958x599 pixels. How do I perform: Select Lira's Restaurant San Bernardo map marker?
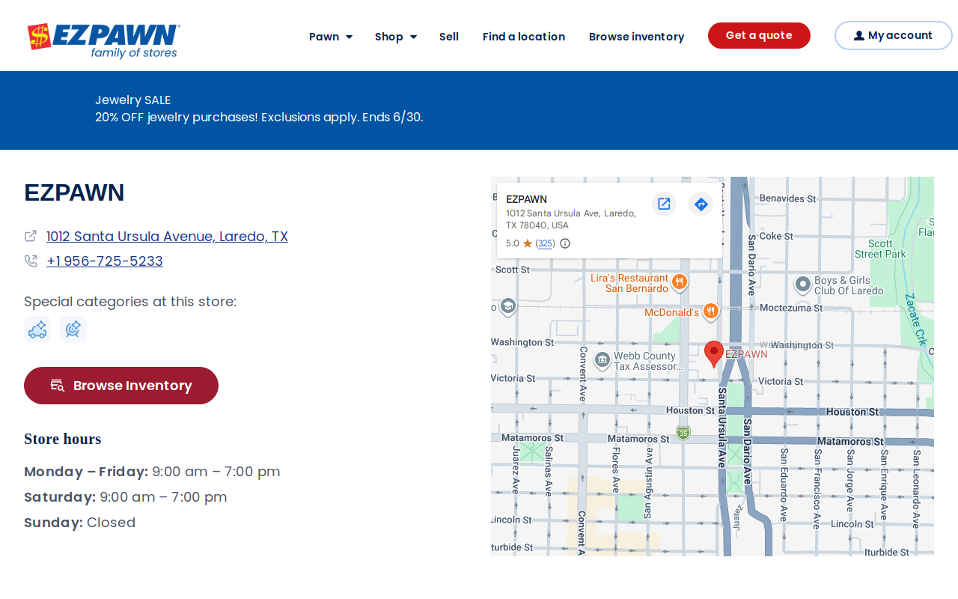coord(679,282)
